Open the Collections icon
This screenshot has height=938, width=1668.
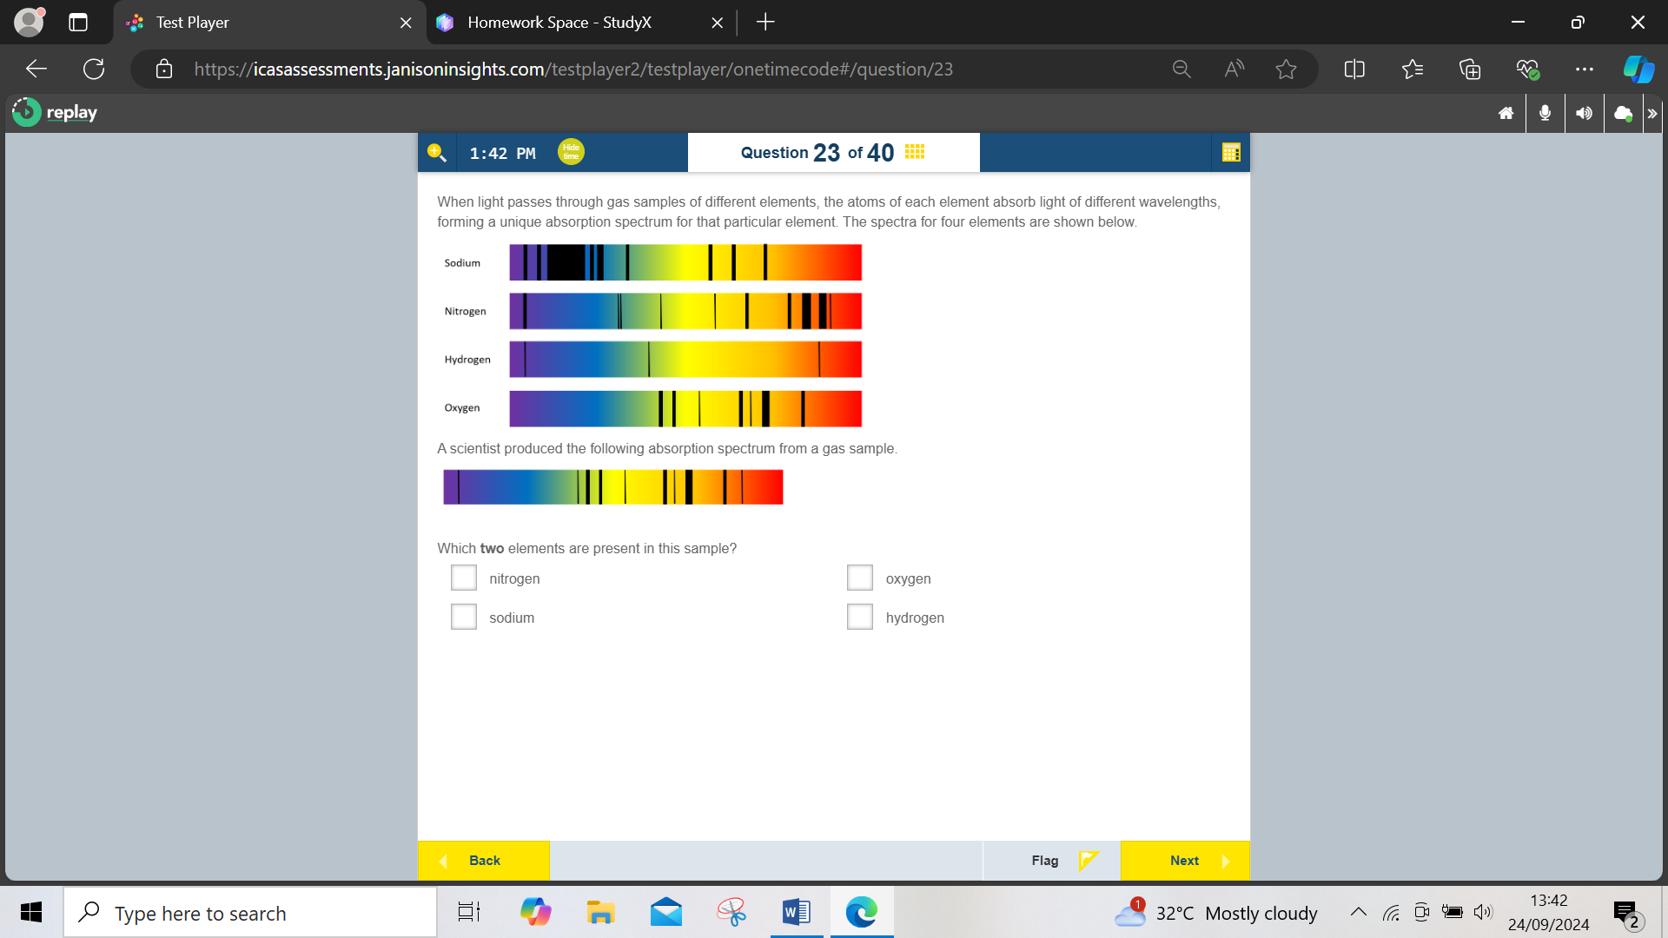(1470, 69)
